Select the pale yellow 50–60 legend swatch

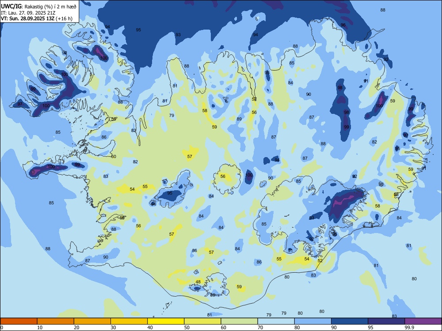[x=202, y=321]
